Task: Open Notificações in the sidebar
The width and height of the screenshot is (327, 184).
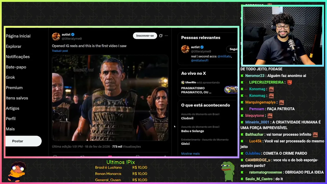Action: [x=18, y=57]
